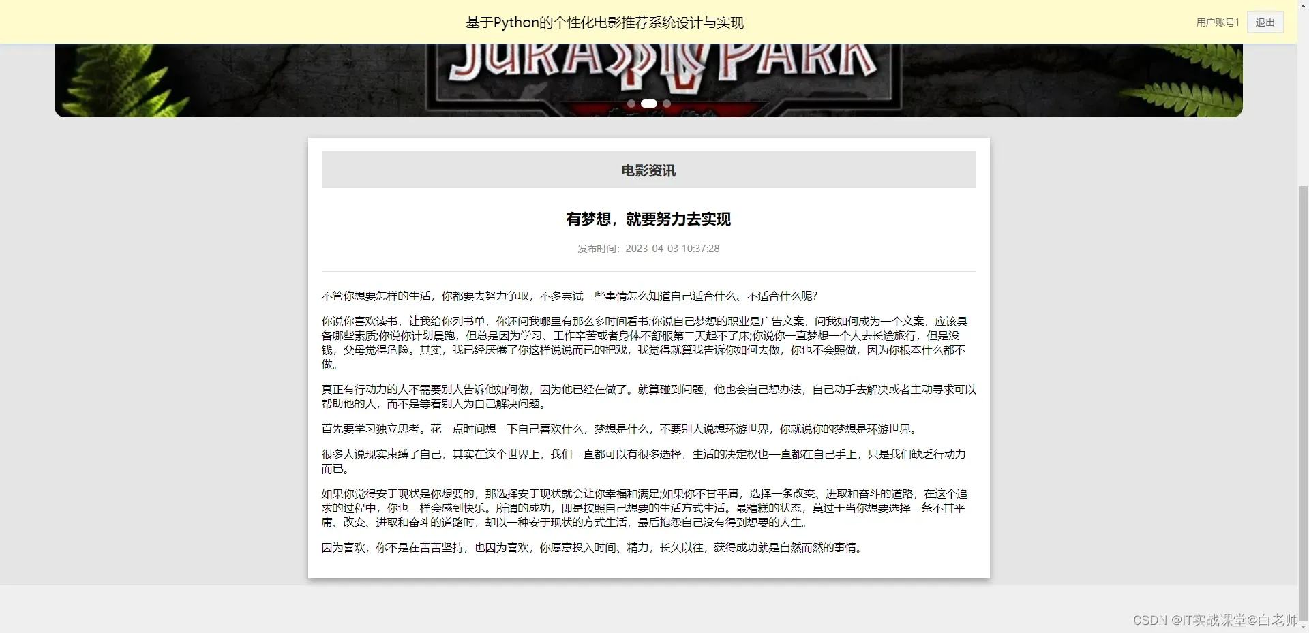This screenshot has width=1309, height=633.
Task: Select the second carousel indicator dot
Action: tap(649, 103)
